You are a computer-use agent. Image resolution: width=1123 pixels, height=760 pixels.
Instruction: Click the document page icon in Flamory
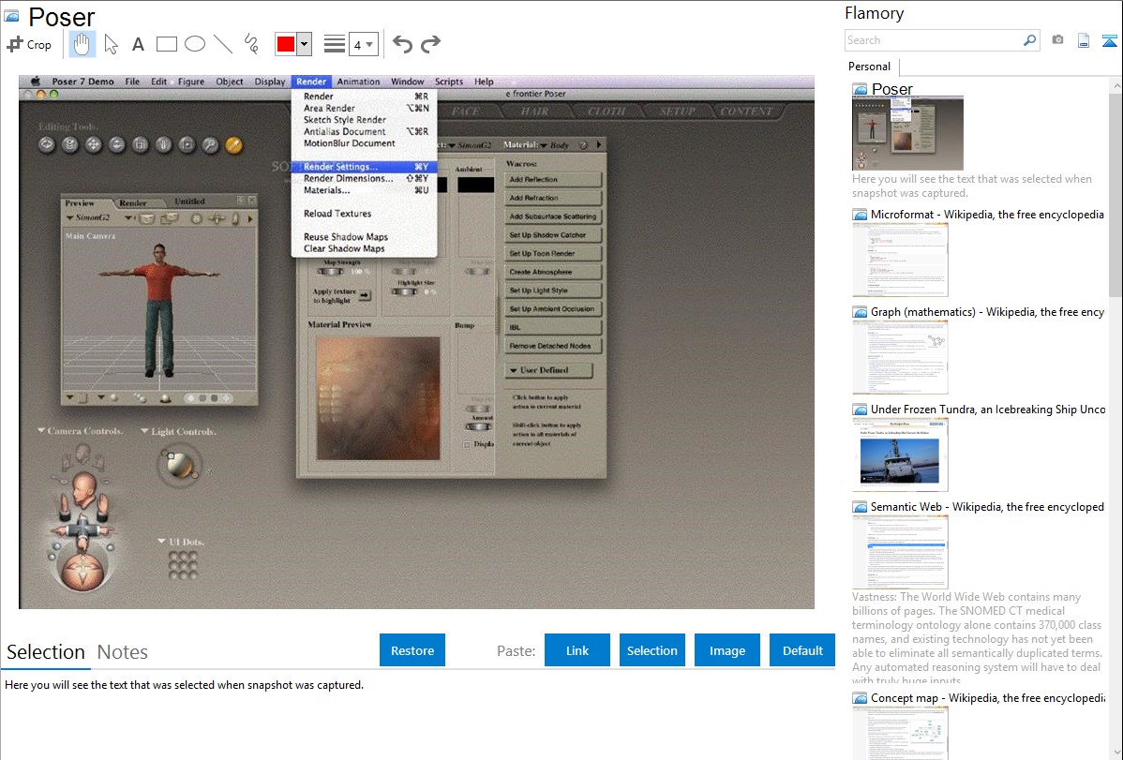pos(1084,40)
